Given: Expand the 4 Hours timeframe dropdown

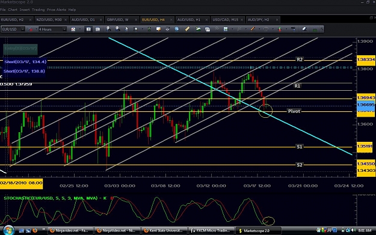Looking at the screenshot, I should click(64, 29).
